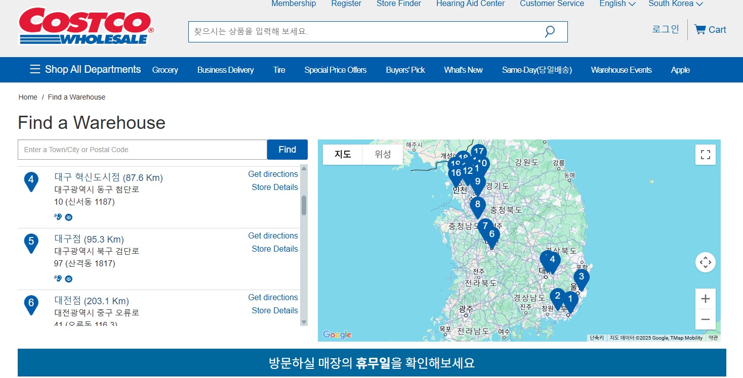Zoom in on the map
Image resolution: width=743 pixels, height=378 pixels.
pos(706,299)
